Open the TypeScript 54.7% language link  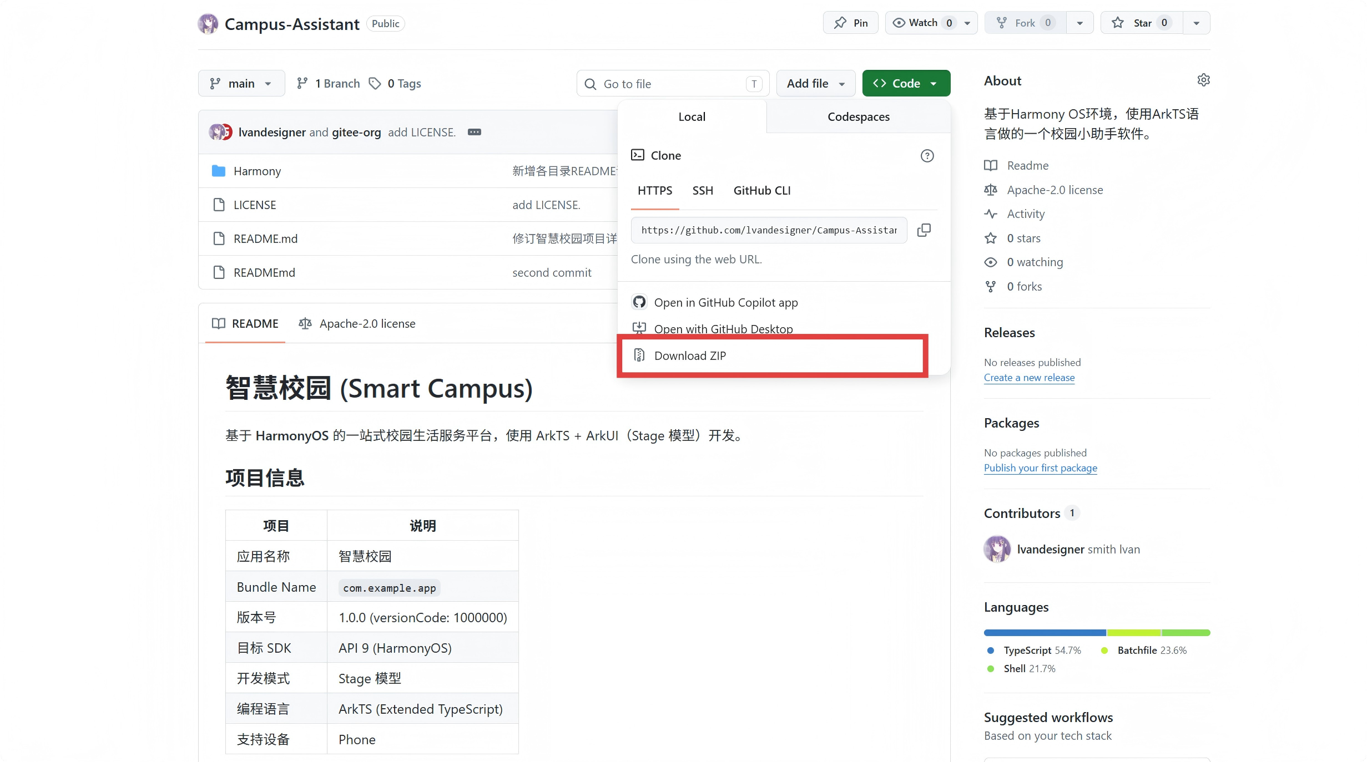pyautogui.click(x=1035, y=651)
